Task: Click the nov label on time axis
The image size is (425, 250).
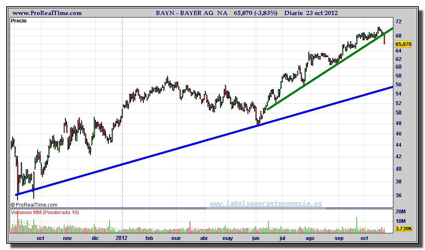Action: (x=67, y=238)
